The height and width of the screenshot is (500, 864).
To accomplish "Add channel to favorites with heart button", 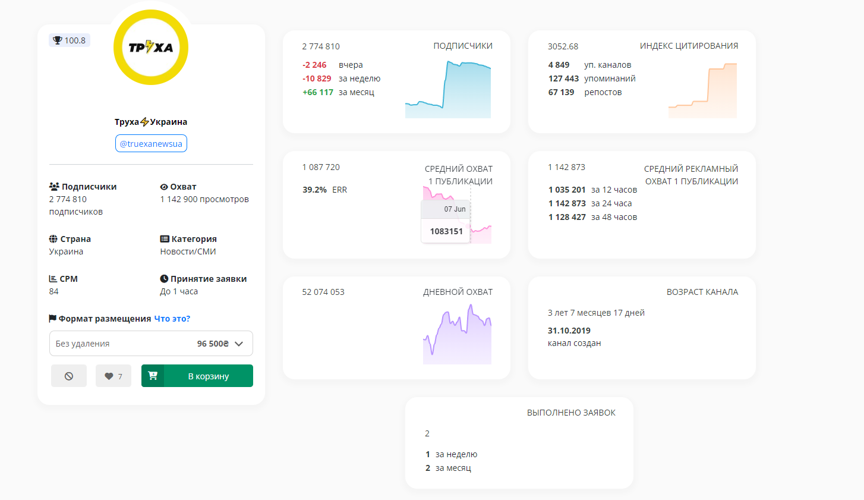I will [x=113, y=376].
